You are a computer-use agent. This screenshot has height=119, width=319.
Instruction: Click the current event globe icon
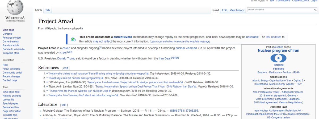[73, 39]
